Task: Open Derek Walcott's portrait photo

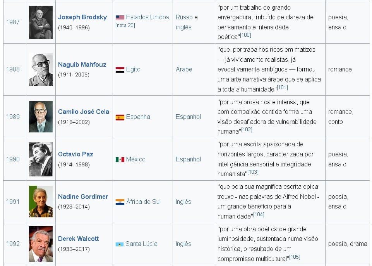Action: 41,244
